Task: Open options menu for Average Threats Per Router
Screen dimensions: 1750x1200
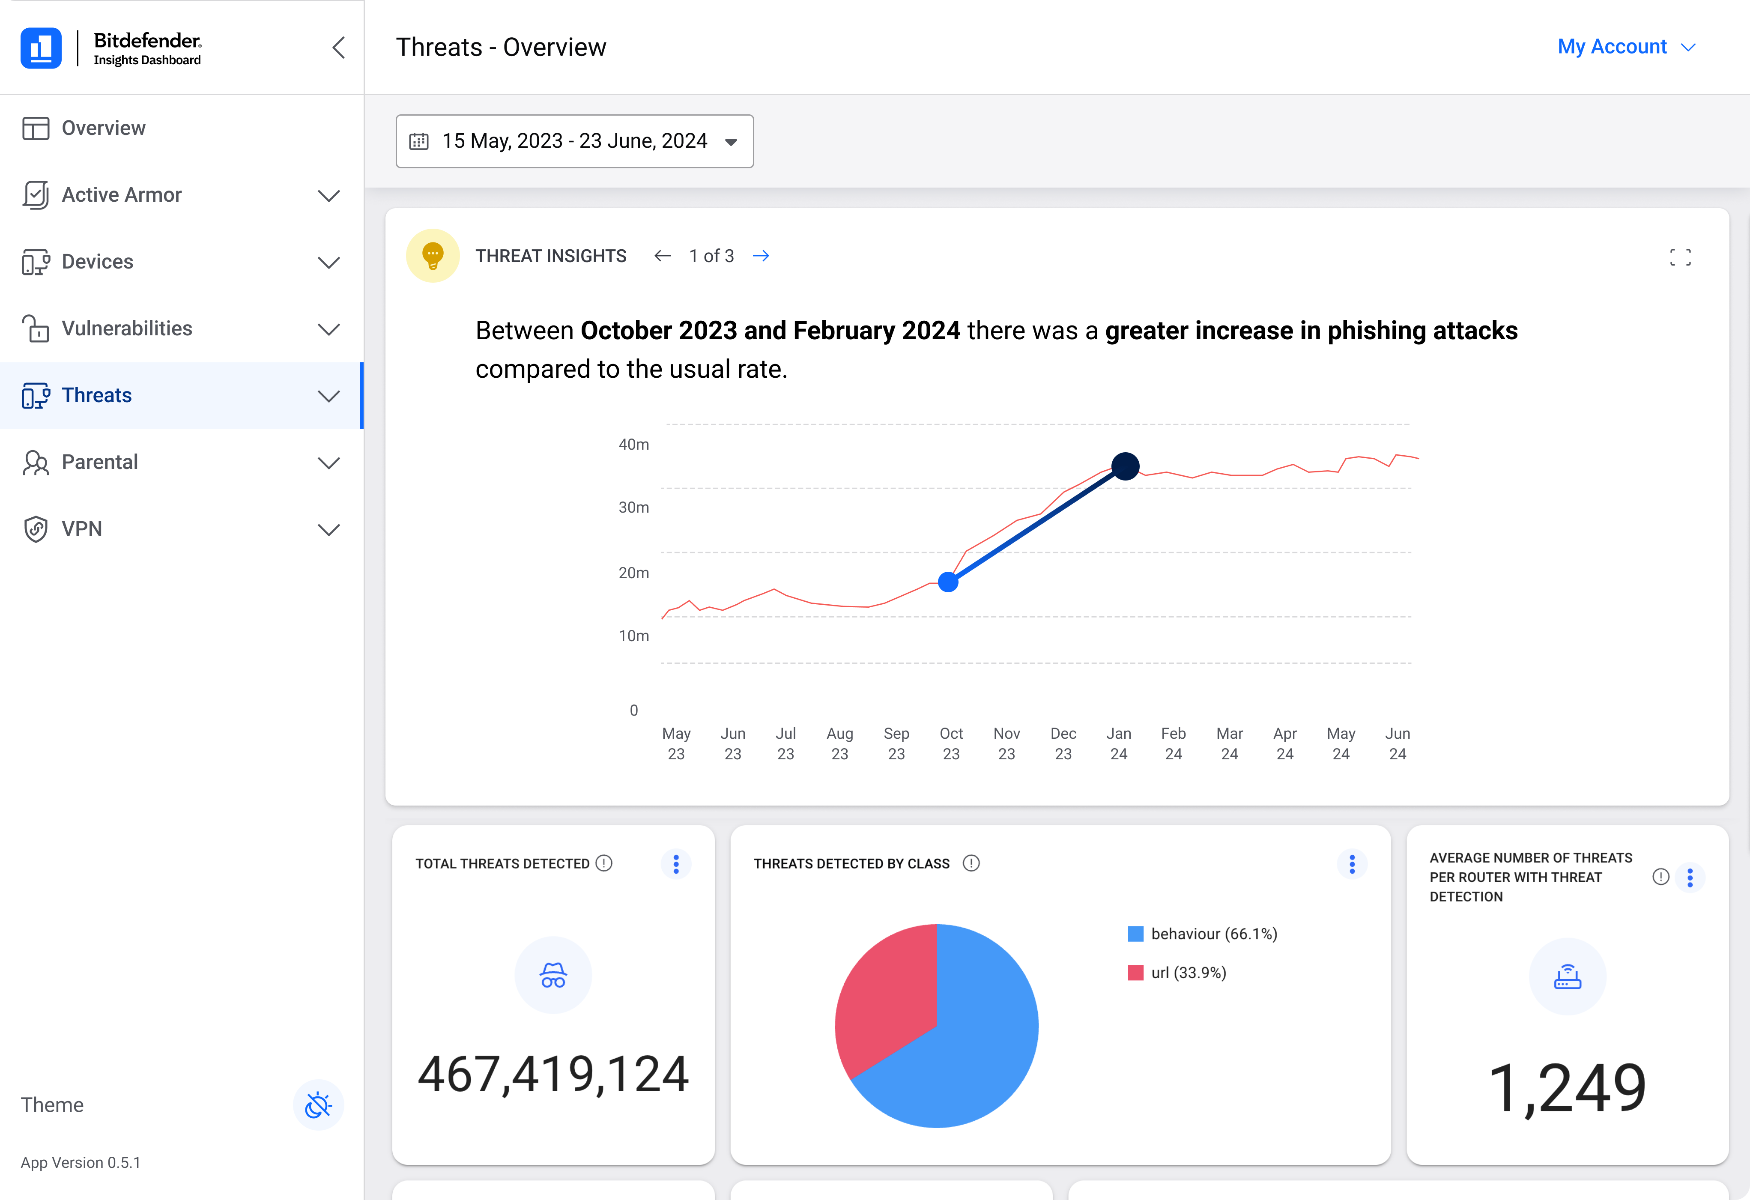Action: click(x=1690, y=878)
